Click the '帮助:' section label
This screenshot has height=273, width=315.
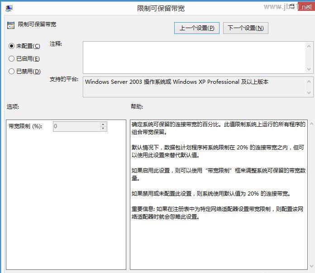pyautogui.click(x=137, y=106)
